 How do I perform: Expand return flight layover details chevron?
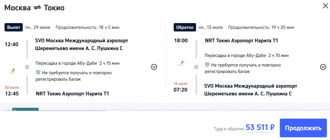coord(323,67)
